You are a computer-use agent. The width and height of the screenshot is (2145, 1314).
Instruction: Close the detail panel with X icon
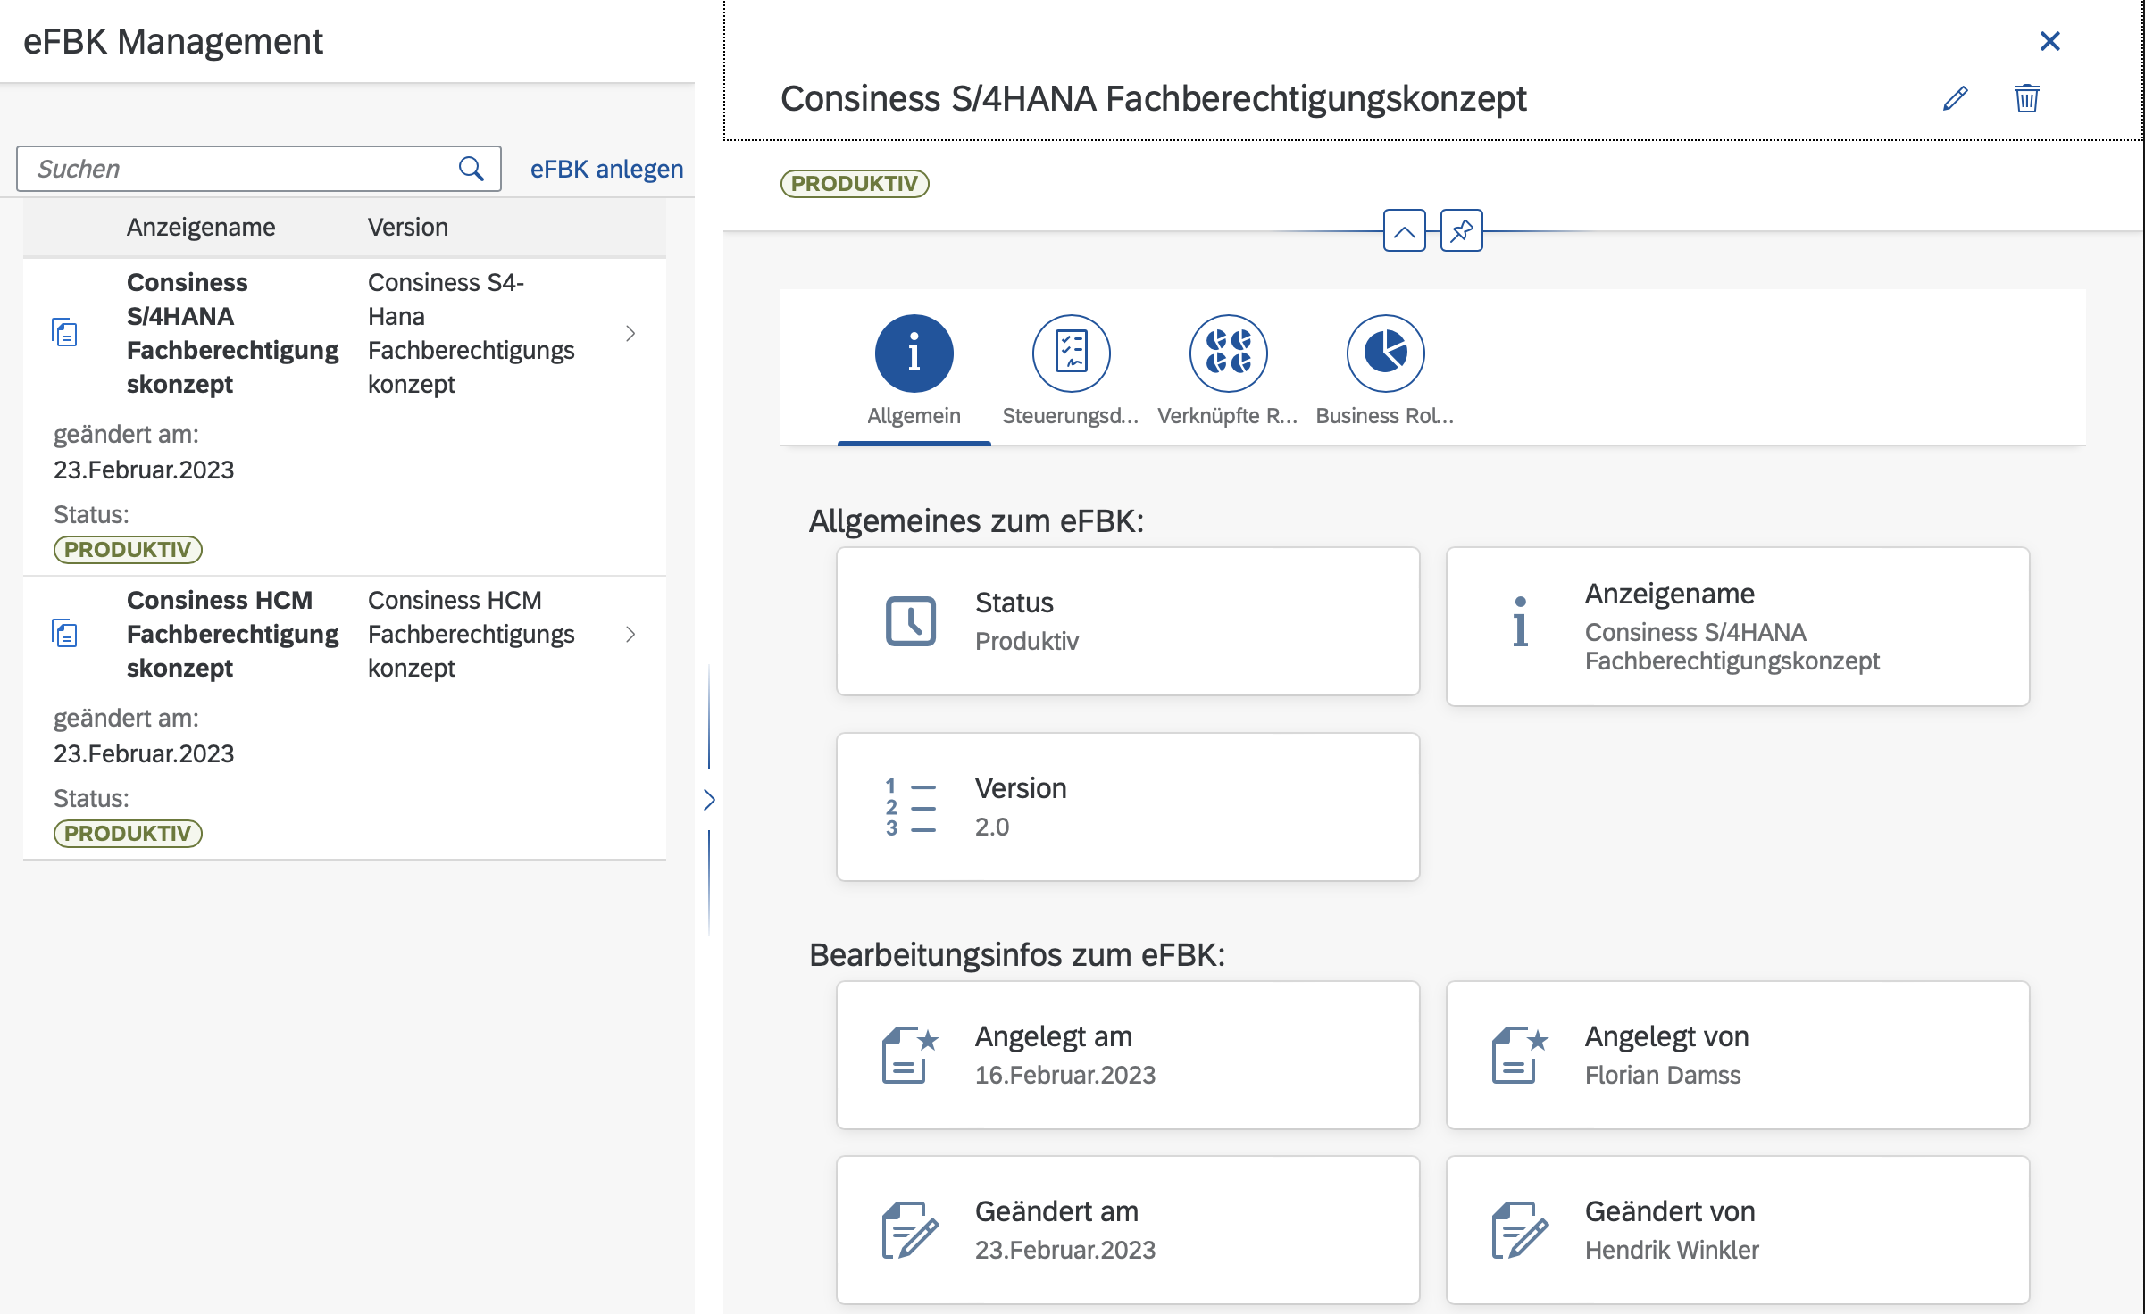2049,41
